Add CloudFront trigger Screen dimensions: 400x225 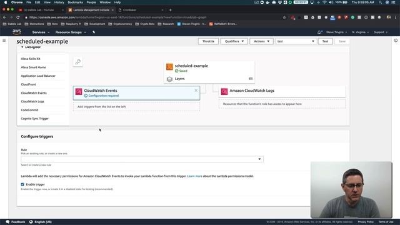28,84
